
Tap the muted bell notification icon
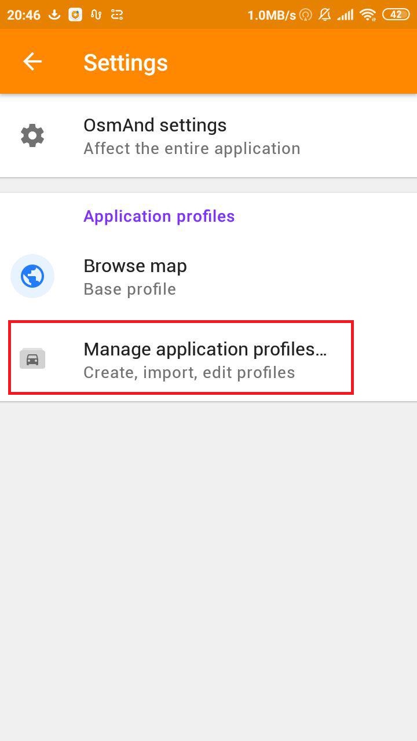[325, 14]
